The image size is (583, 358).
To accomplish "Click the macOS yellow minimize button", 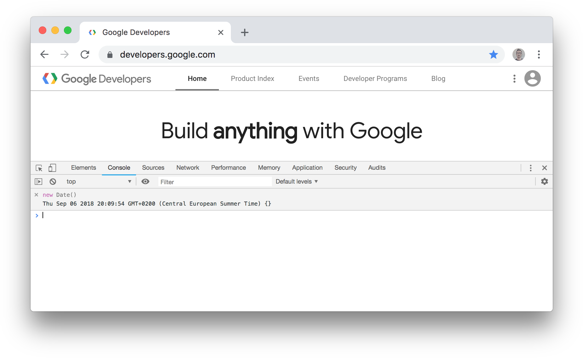I will tap(55, 30).
